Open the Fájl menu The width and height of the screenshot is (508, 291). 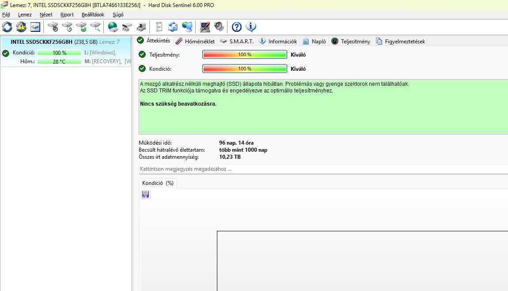[6, 15]
